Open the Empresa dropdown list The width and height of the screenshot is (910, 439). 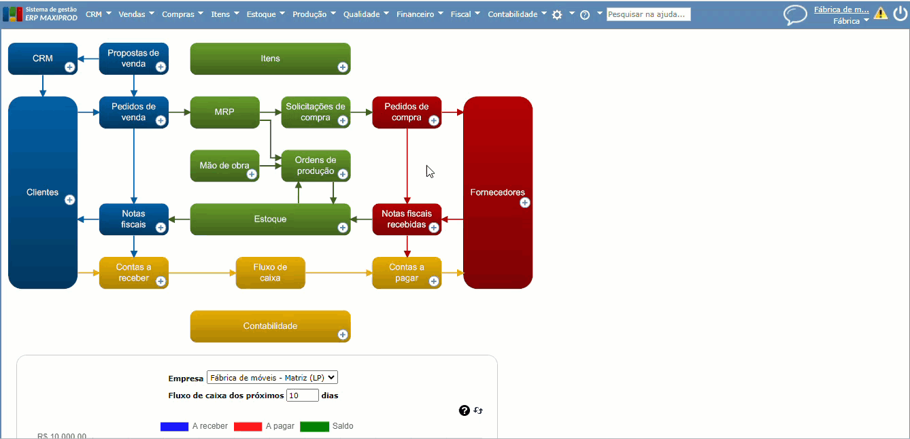[272, 378]
